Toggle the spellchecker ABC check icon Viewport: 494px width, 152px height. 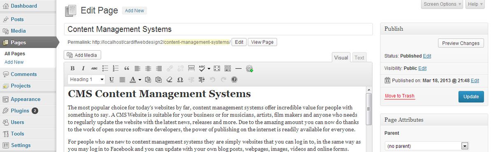[202, 68]
